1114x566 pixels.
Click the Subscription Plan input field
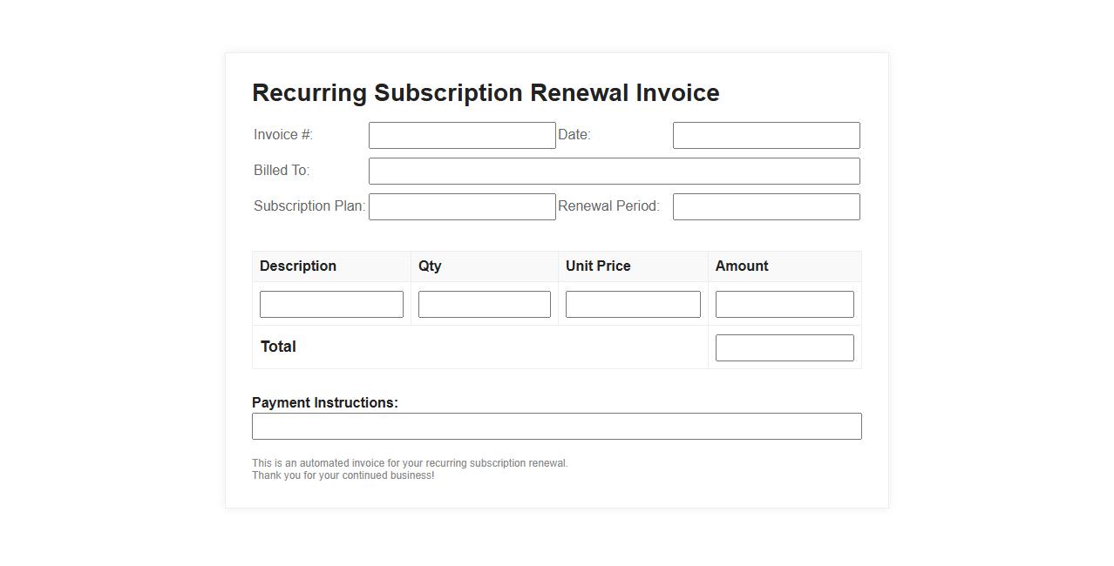coord(462,207)
